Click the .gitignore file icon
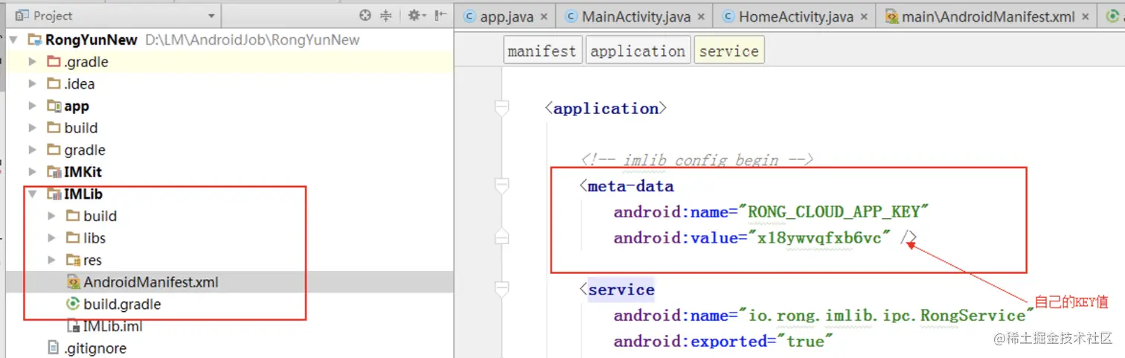 click(x=53, y=348)
